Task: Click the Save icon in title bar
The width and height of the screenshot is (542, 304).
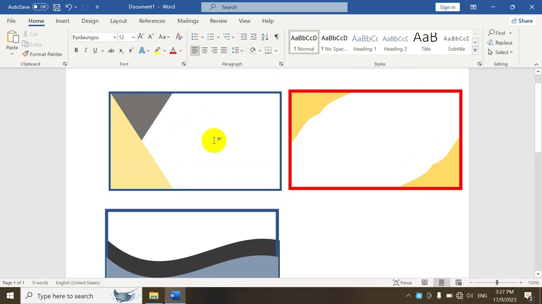Action: pos(56,7)
